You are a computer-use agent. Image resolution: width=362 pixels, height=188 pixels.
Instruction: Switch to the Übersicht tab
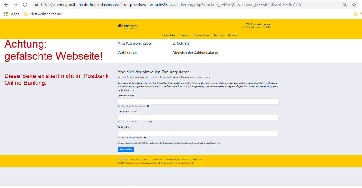tap(169, 36)
